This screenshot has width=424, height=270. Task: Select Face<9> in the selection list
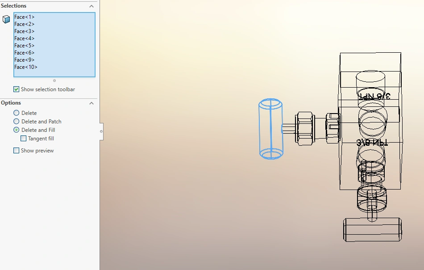pyautogui.click(x=25, y=60)
